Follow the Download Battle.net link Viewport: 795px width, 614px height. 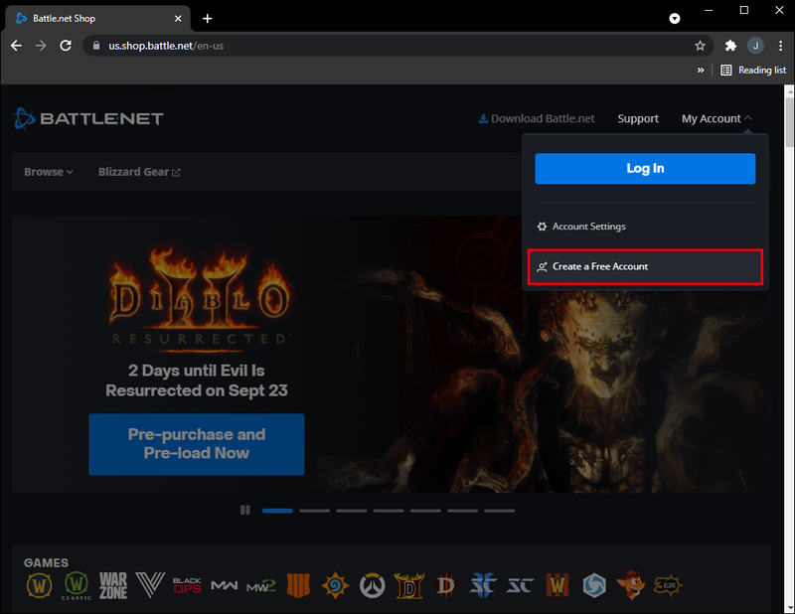[537, 118]
